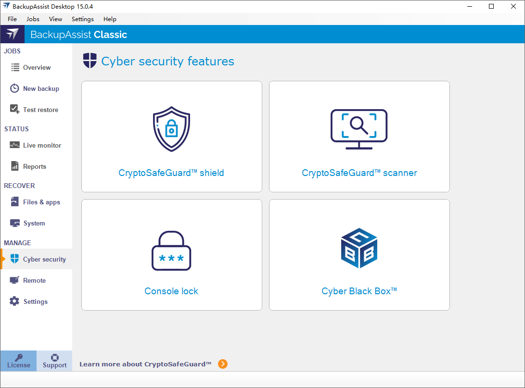Click the BackupAssist Classic banner title
Screen dimensions: 525x388
[x=79, y=35]
